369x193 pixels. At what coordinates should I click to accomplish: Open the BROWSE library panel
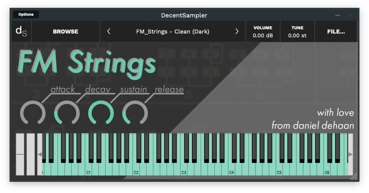point(65,31)
